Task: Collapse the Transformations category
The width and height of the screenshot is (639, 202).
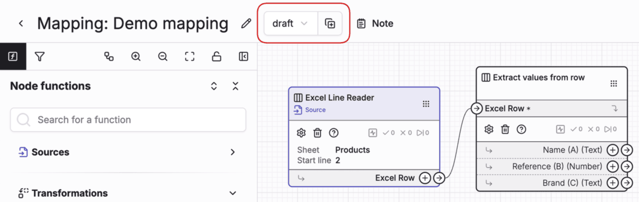Action: coord(232,193)
